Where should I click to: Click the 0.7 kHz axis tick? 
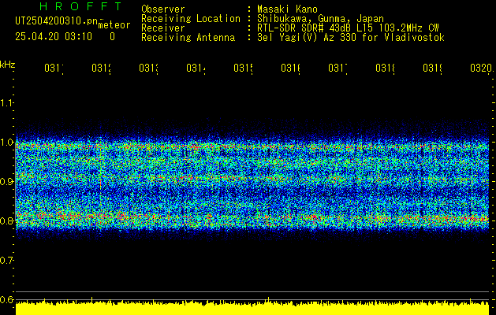coord(6,261)
